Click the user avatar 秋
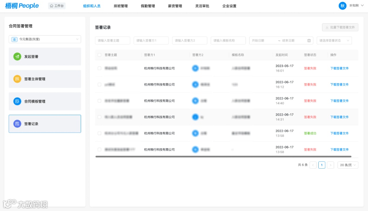Image resolution: width=368 pixels, height=211 pixels. [x=342, y=6]
